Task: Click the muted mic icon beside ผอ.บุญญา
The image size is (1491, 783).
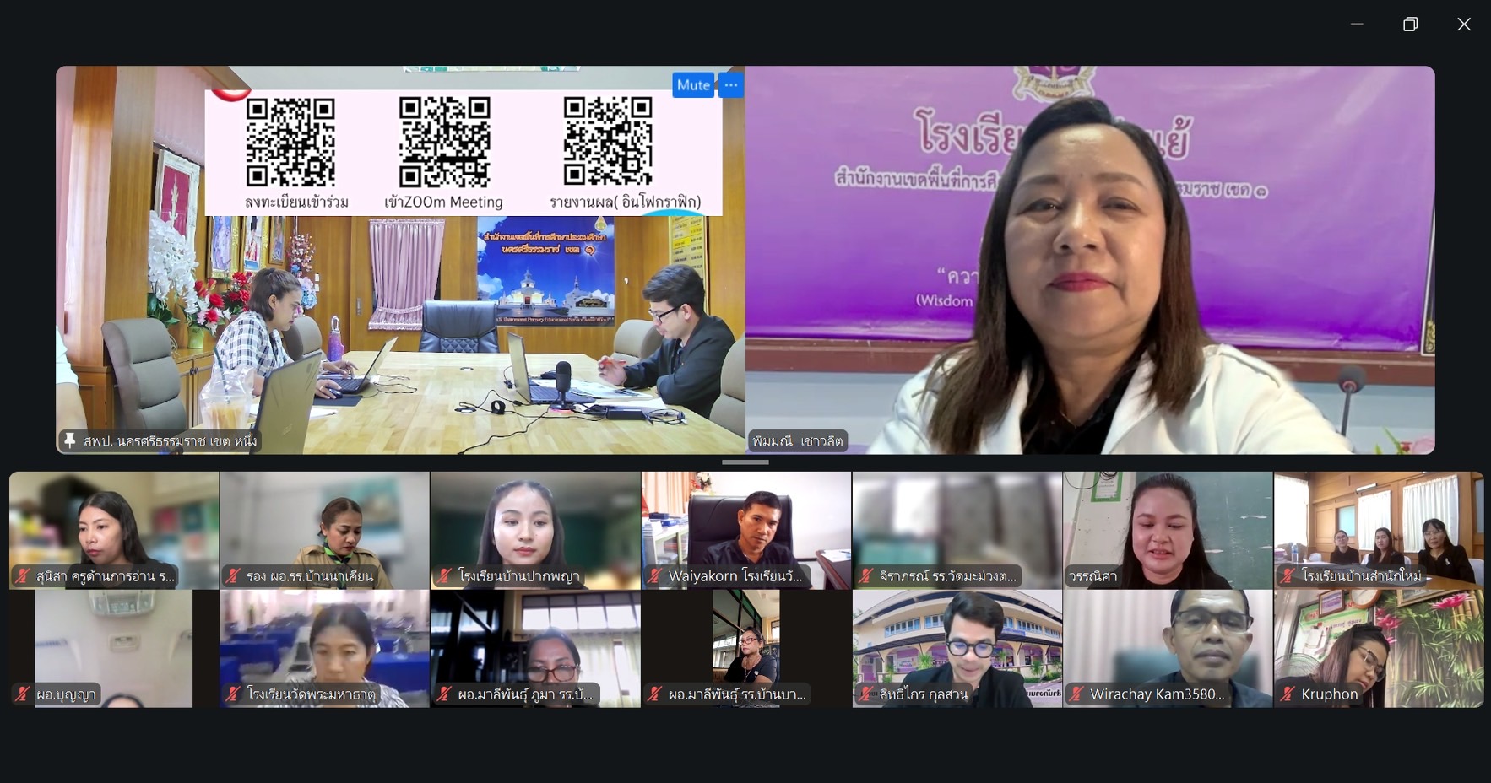Action: 23,694
